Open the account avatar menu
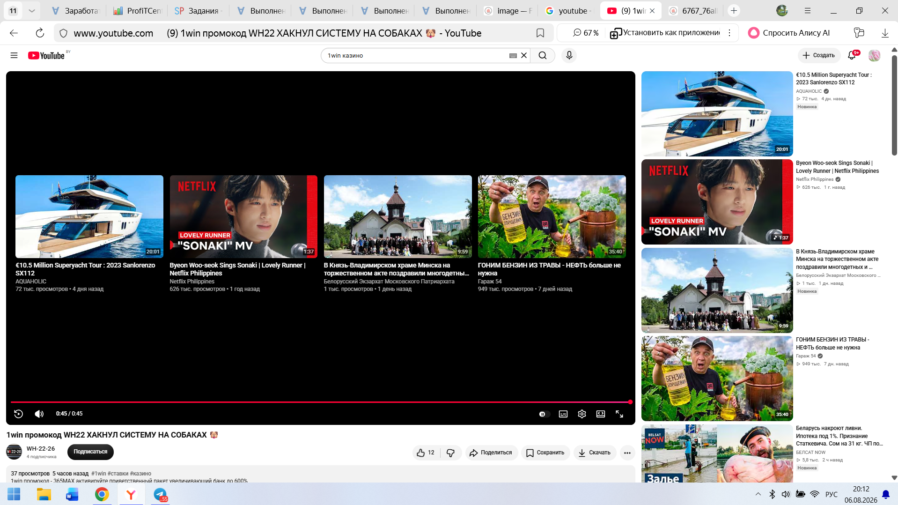Image resolution: width=898 pixels, height=505 pixels. (874, 55)
